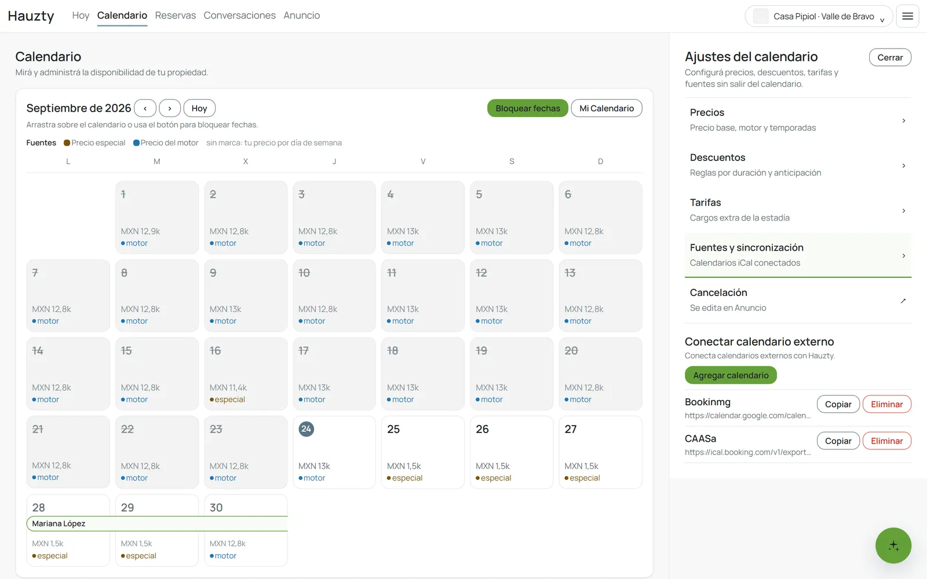Click the Precio especial brown legend dot
927x579 pixels.
coord(67,143)
